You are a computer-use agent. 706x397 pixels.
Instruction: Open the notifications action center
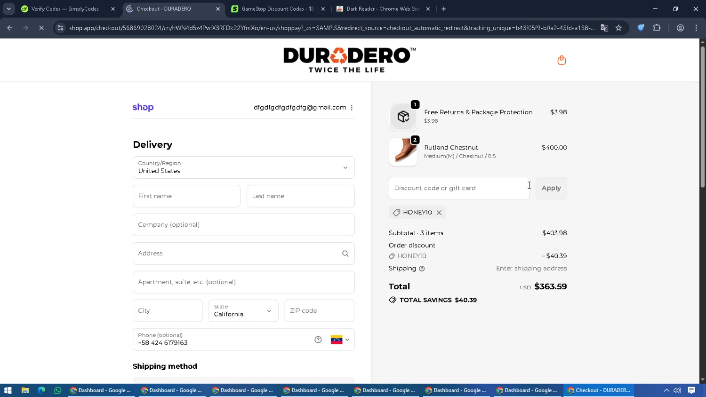click(691, 390)
